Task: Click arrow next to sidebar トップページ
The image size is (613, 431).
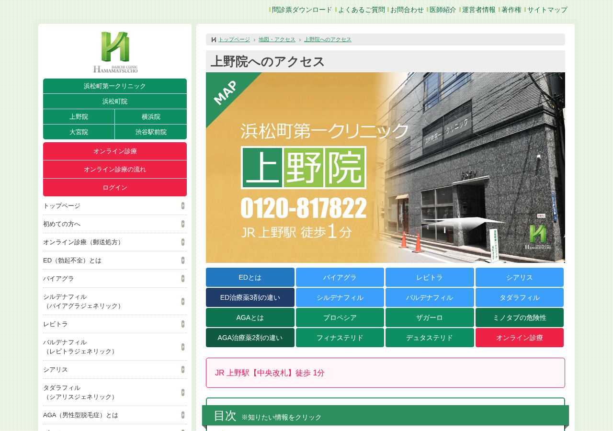Action: click(183, 206)
